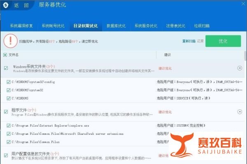Uncheck the iexplore.exe row checkbox
Image resolution: width=247 pixels, height=164 pixels.
pos(9,125)
